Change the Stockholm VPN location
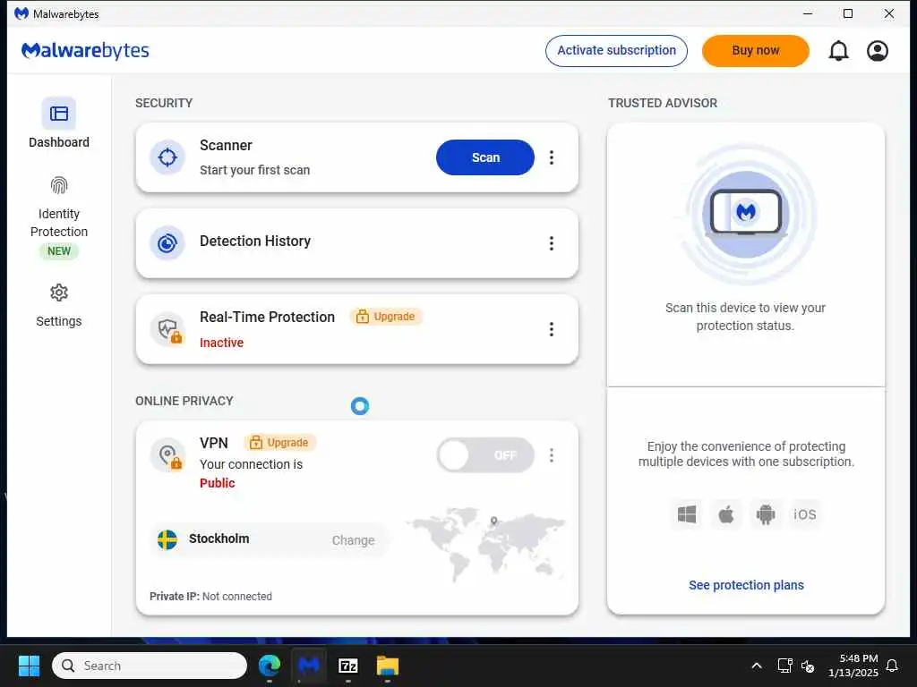The height and width of the screenshot is (687, 917). coord(353,540)
